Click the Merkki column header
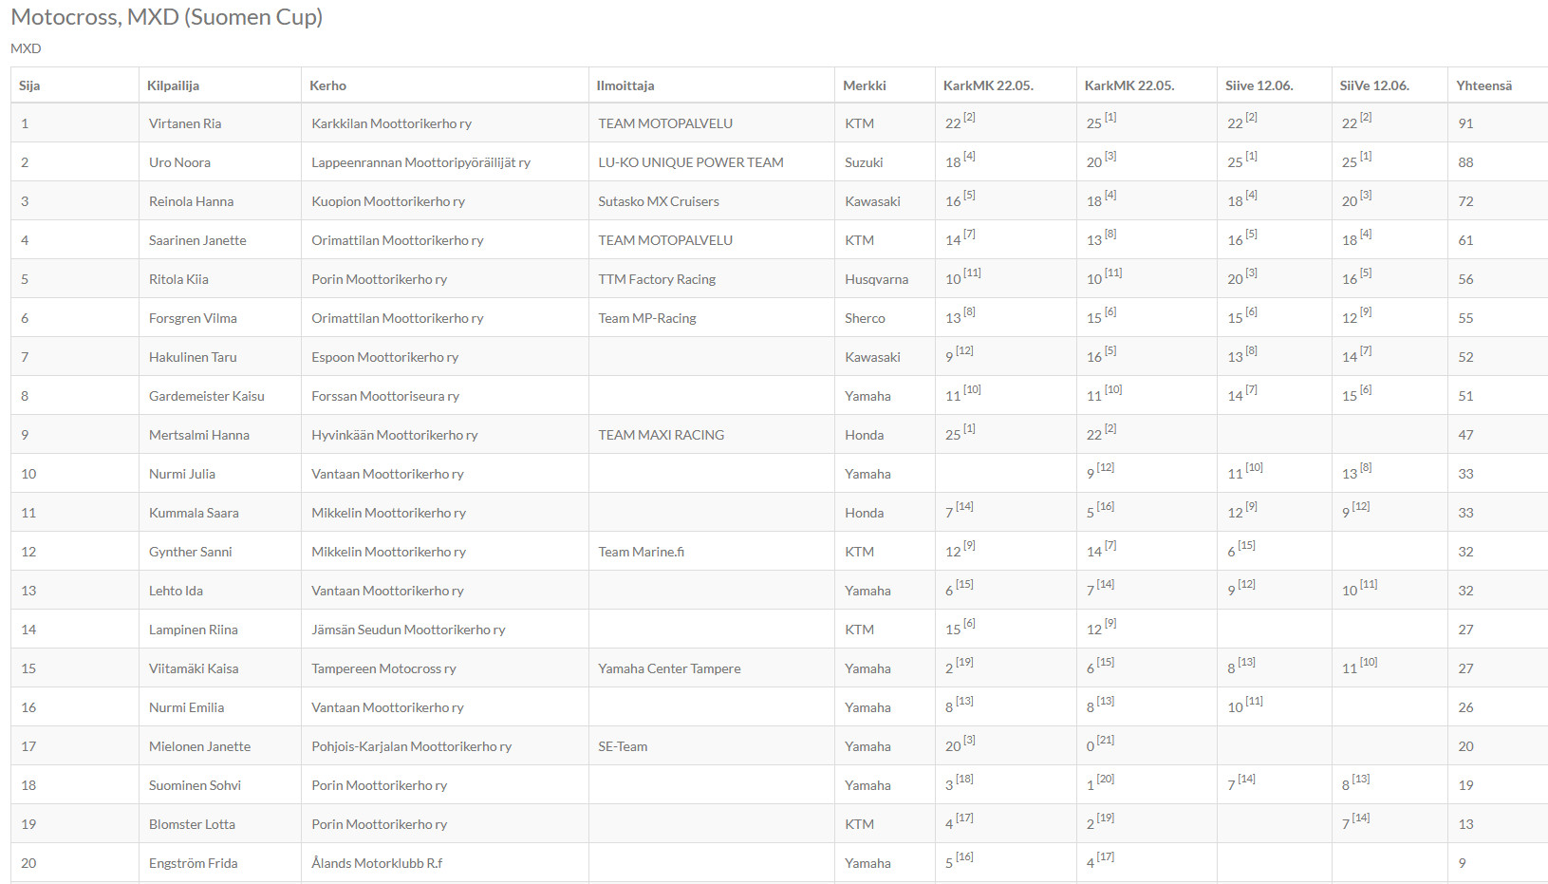 point(864,85)
